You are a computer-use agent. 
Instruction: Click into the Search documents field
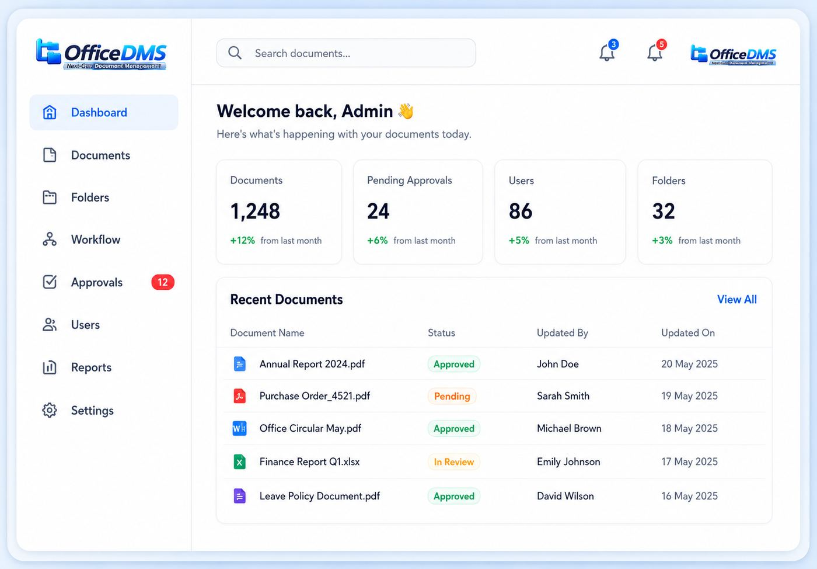pyautogui.click(x=346, y=53)
